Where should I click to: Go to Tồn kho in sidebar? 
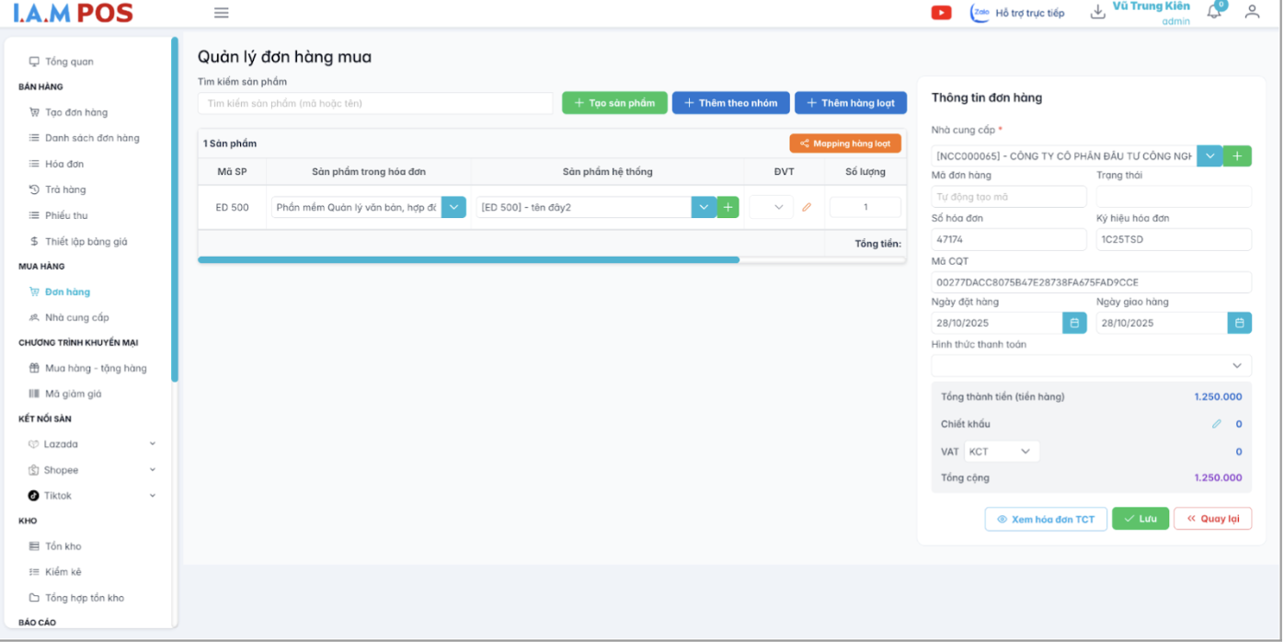point(63,546)
